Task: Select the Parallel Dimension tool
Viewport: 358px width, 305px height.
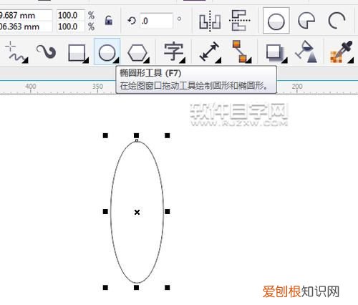Action: (210, 51)
